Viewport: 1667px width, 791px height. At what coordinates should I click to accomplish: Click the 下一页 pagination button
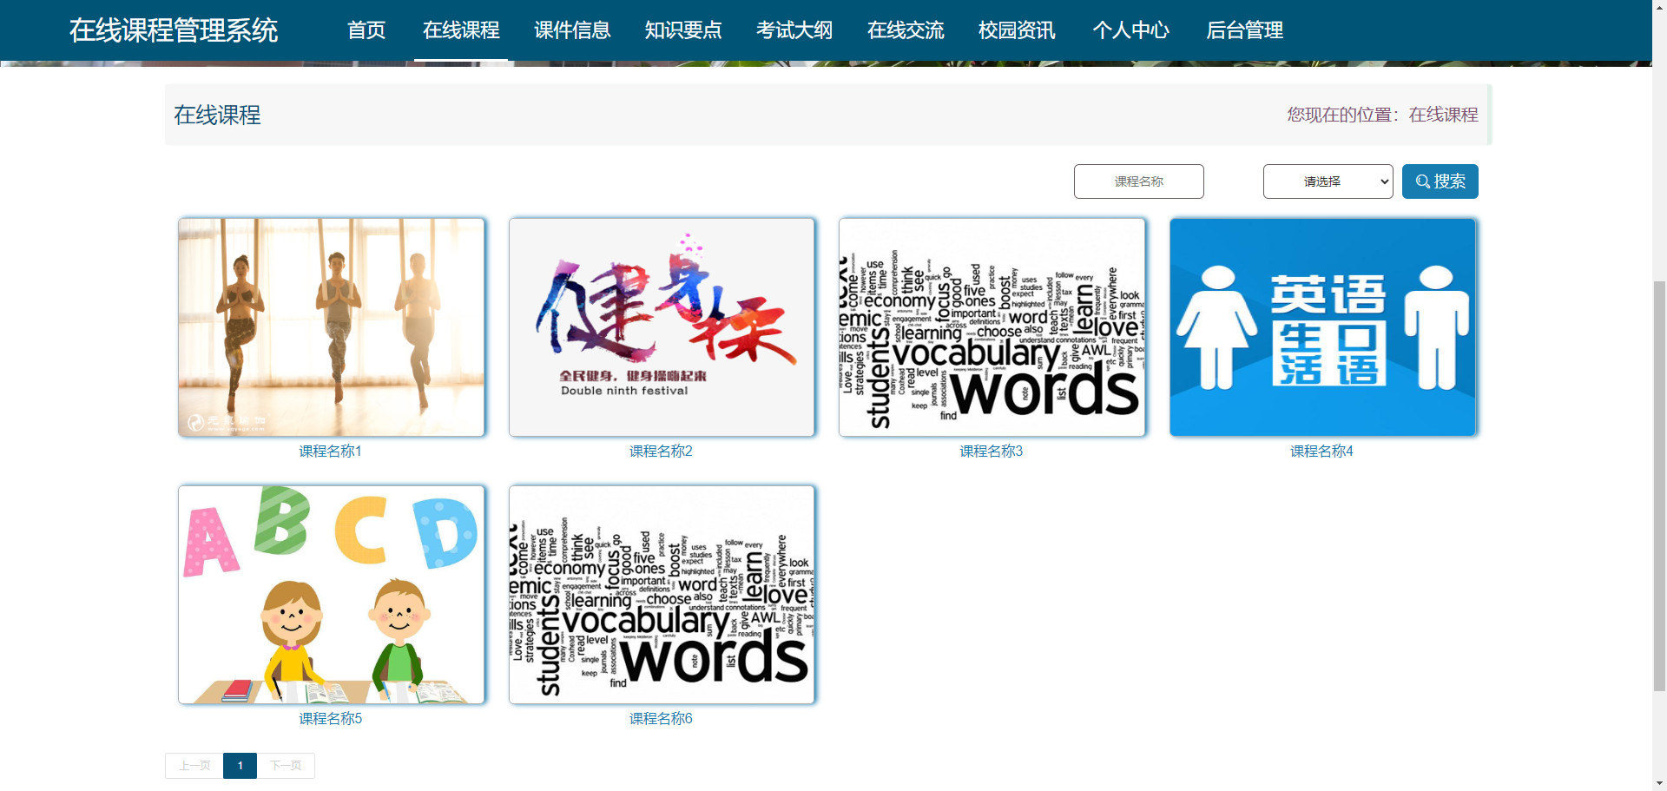tap(286, 766)
